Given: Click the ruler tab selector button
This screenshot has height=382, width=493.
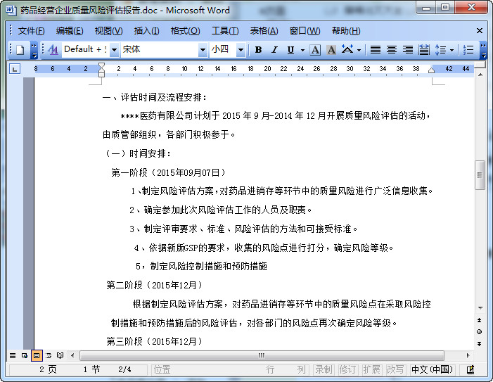Looking at the screenshot, I should [x=15, y=69].
